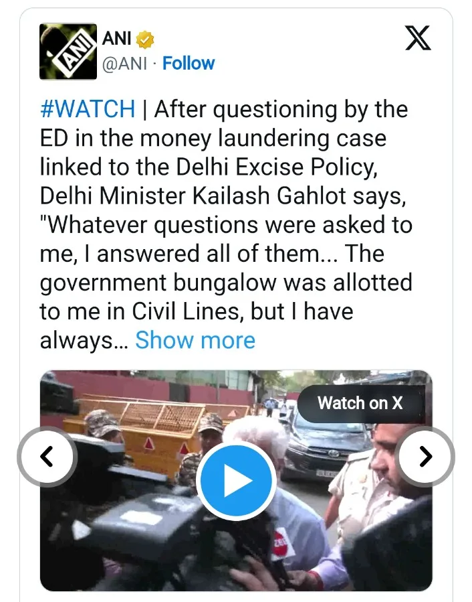This screenshot has width=472, height=602.
Task: Open the X logo link
Action: 418,38
